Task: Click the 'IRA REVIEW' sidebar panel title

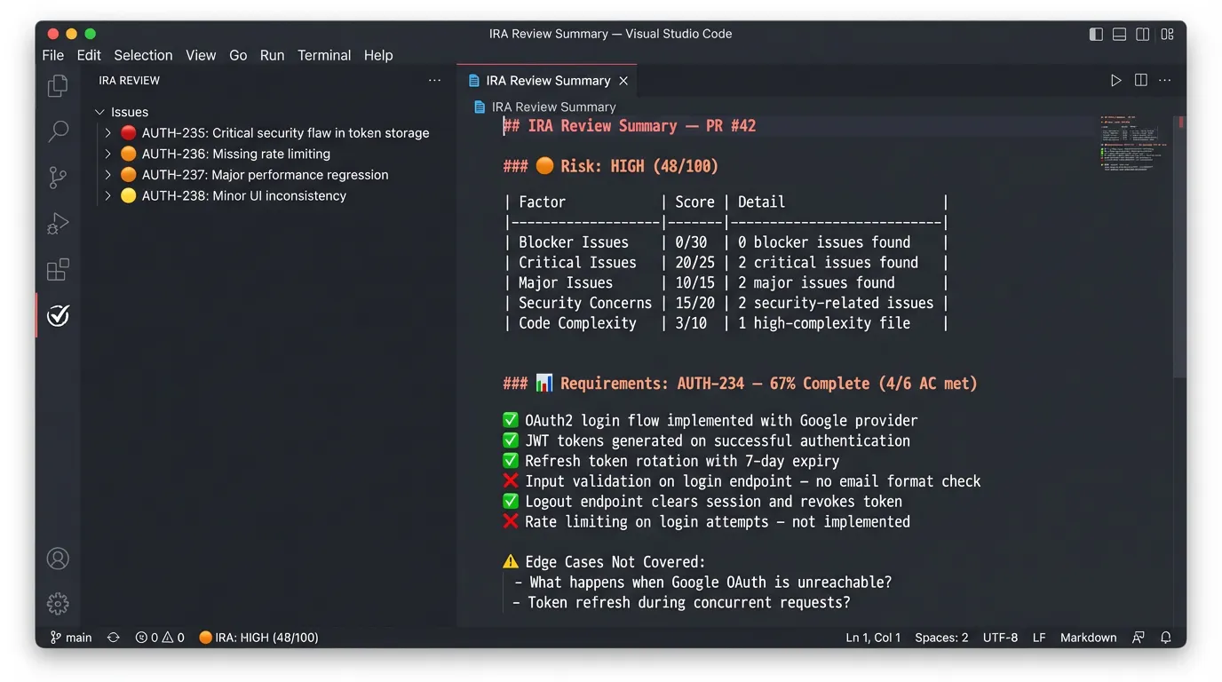Action: (x=130, y=81)
